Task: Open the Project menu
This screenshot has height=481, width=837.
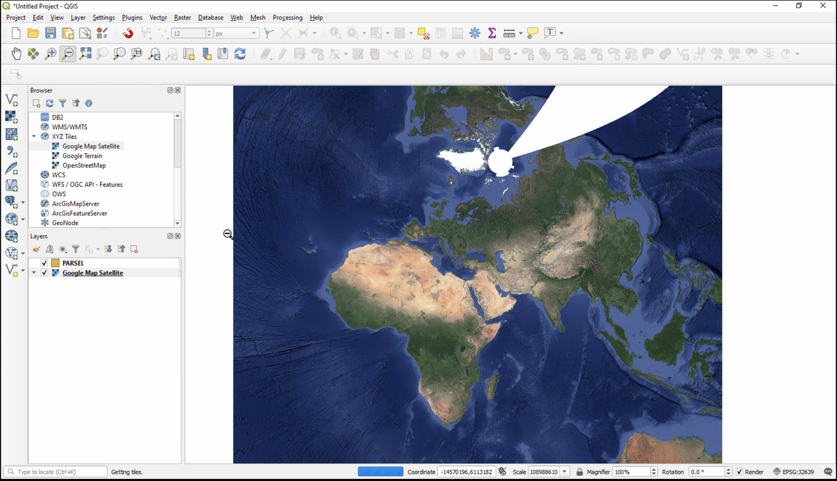Action: [16, 18]
